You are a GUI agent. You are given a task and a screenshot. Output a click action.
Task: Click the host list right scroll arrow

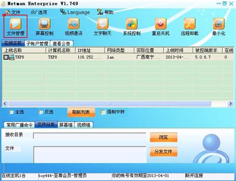click(231, 104)
